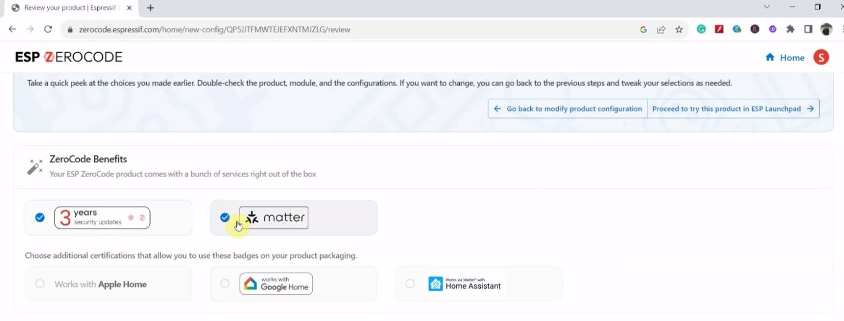Click the Matter badge logo
Screen dimensions: 844x321
(x=273, y=217)
